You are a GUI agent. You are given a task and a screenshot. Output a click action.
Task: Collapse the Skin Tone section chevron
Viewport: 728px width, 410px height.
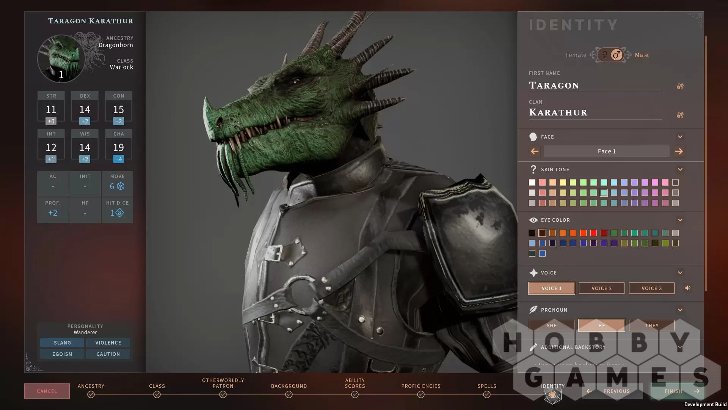click(x=680, y=169)
